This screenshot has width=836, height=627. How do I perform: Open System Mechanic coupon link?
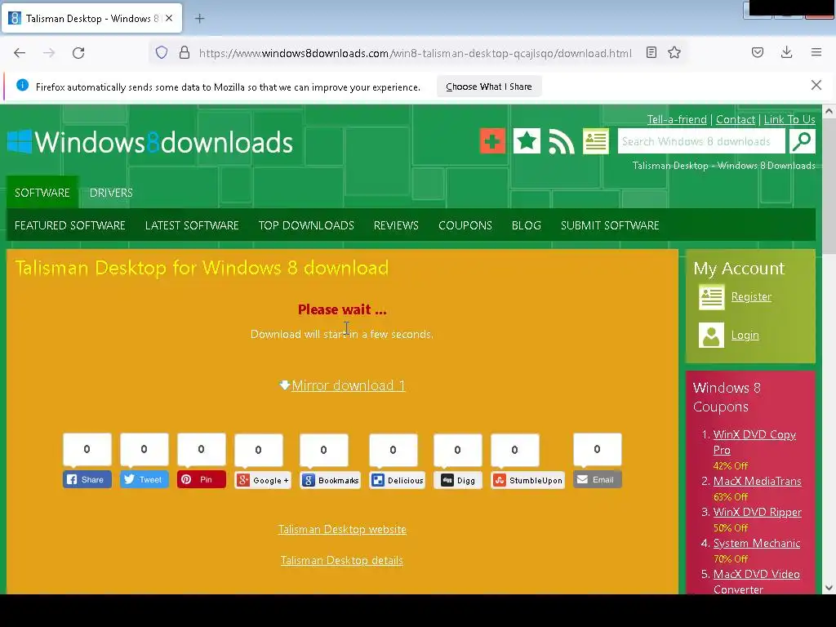click(757, 543)
